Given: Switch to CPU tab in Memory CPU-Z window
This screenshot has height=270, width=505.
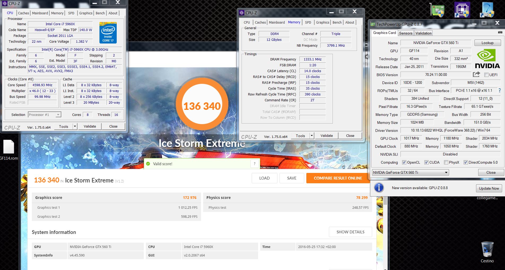Looking at the screenshot, I should [247, 22].
